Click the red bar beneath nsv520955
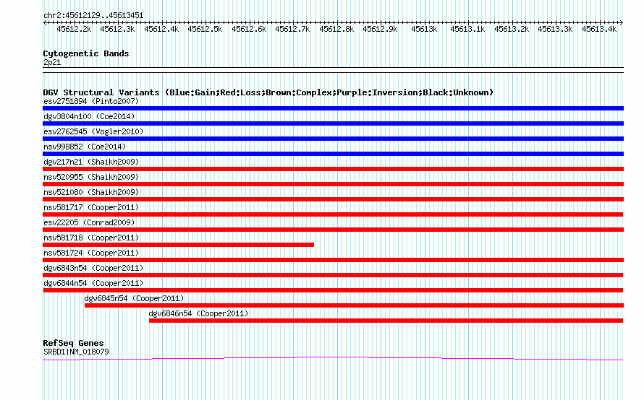The height and width of the screenshot is (400, 644). (x=333, y=184)
